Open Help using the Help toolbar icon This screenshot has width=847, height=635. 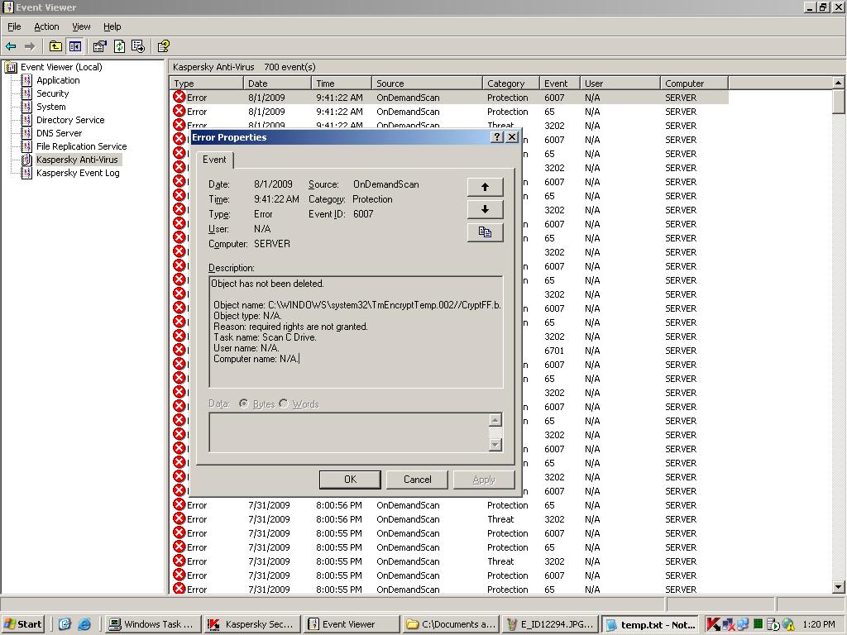(163, 47)
